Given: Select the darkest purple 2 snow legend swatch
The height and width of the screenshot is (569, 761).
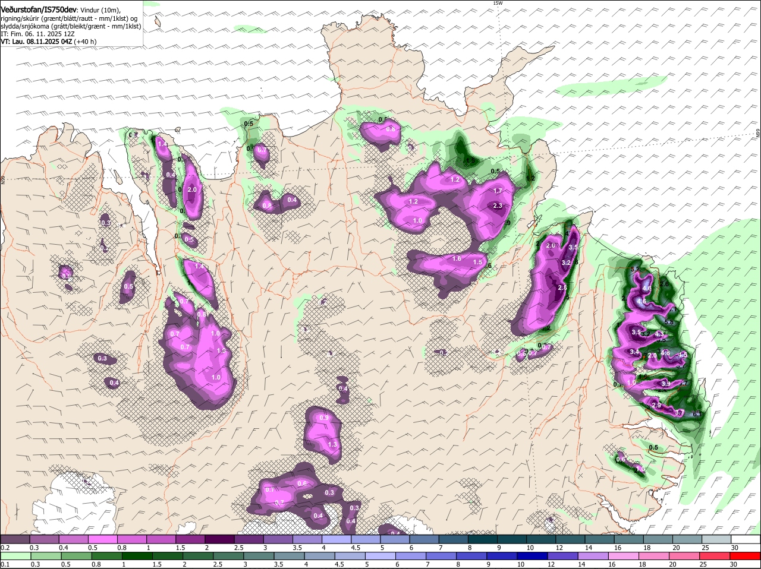Looking at the screenshot, I should click(219, 539).
